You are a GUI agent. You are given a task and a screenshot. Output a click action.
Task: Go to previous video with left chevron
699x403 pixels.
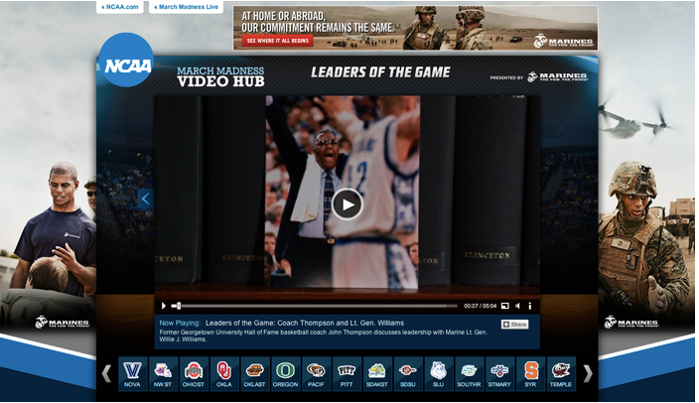click(146, 199)
